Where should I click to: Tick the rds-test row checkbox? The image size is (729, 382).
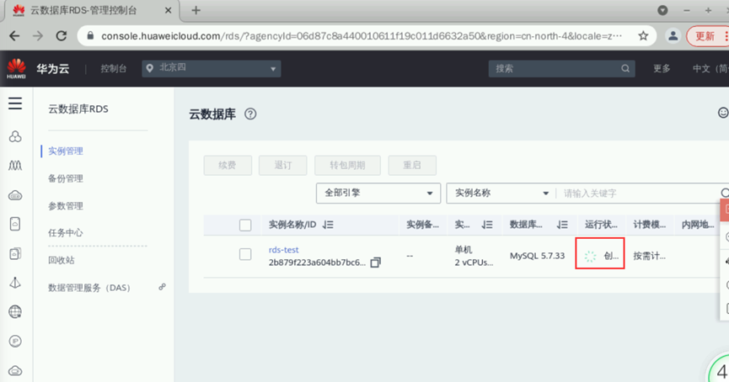coord(245,254)
